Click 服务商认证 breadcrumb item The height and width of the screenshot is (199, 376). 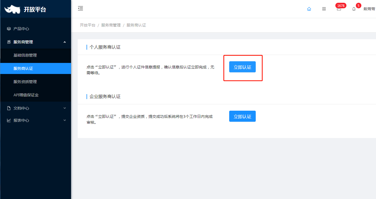click(136, 25)
